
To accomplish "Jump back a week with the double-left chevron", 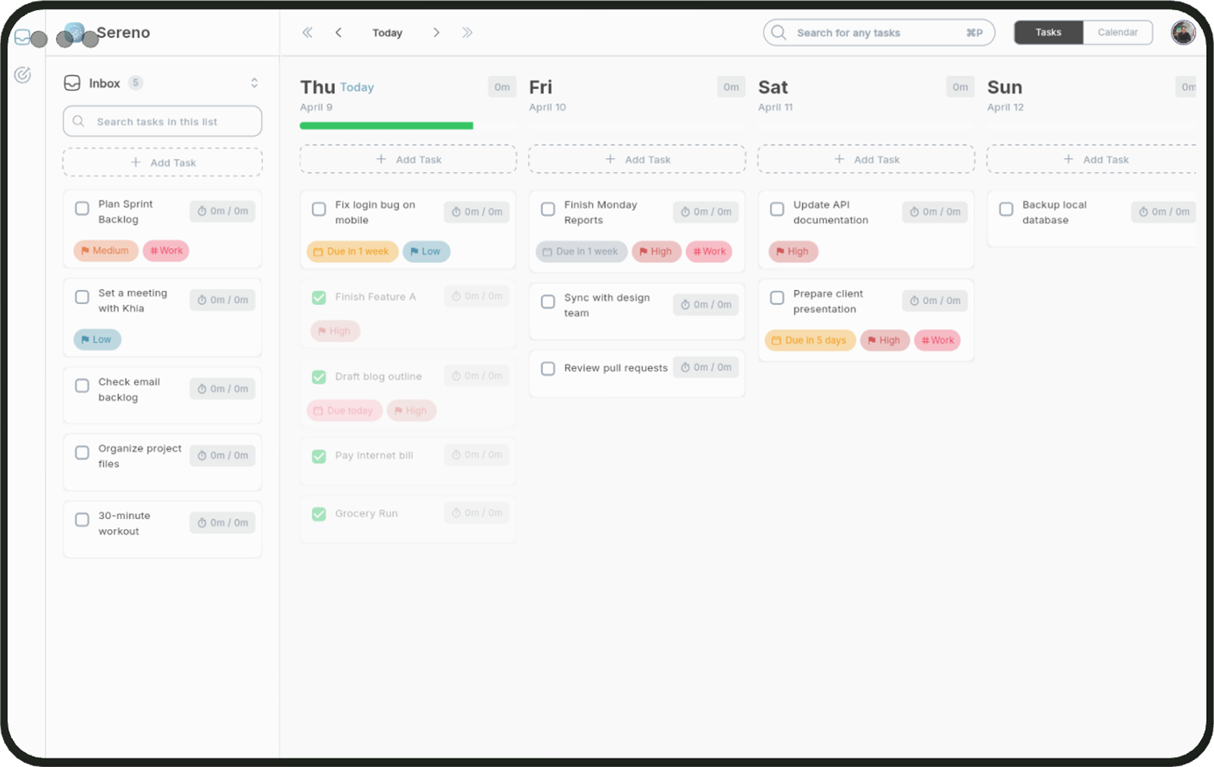I will 308,32.
